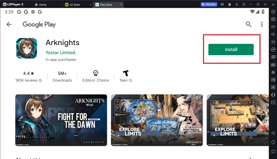Show the 180K reviews info icon
The height and width of the screenshot is (159, 277).
[41, 80]
